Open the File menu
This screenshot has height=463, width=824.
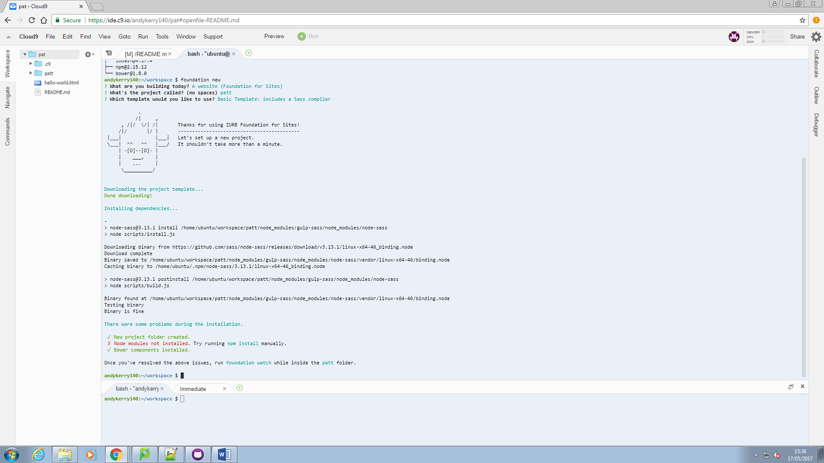50,37
